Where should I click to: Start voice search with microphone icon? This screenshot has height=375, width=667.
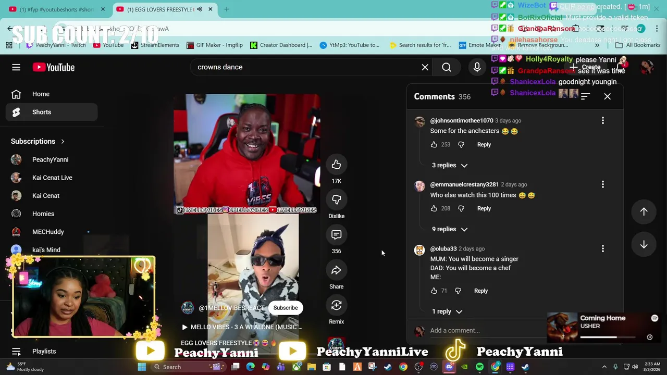(477, 67)
